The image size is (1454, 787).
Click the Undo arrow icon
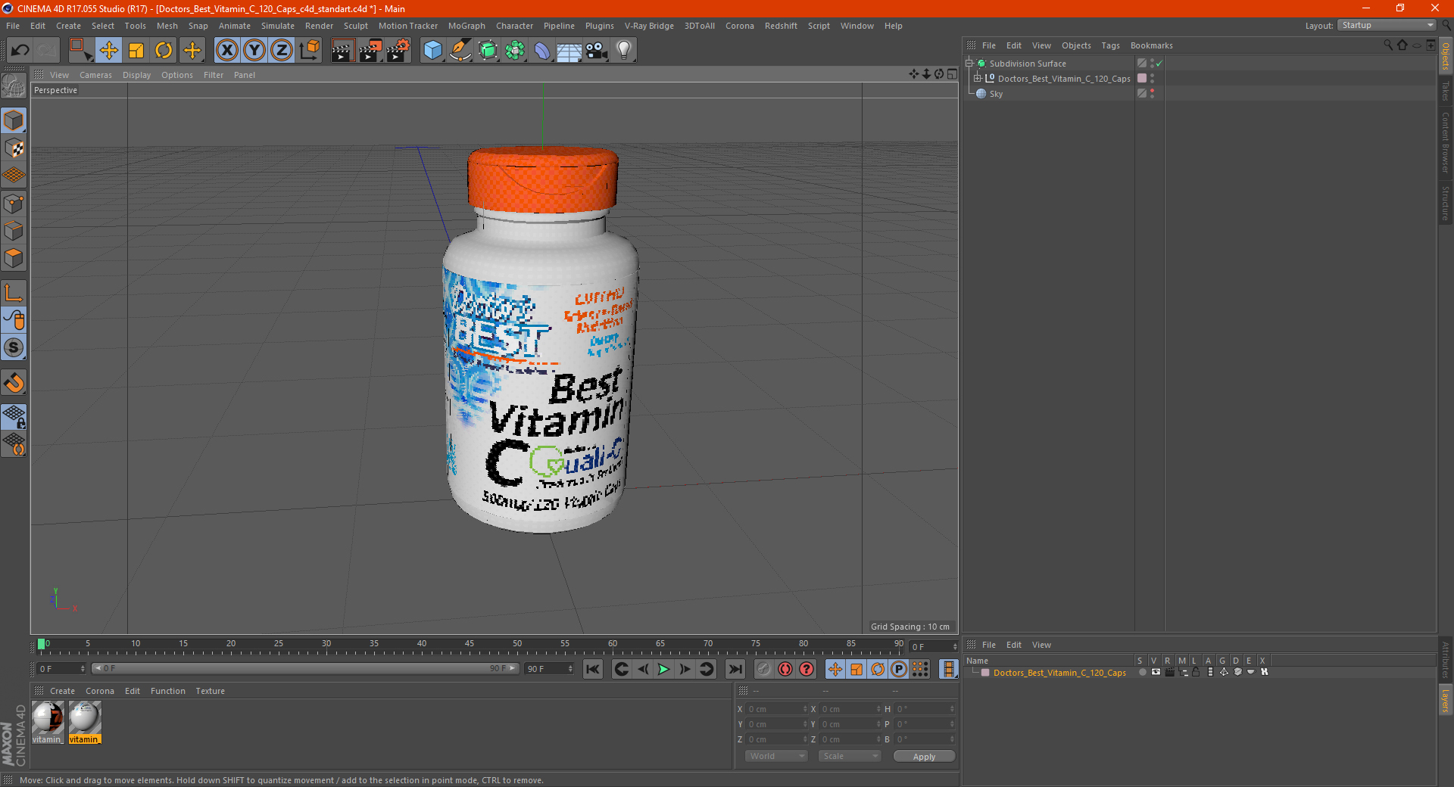(x=20, y=51)
